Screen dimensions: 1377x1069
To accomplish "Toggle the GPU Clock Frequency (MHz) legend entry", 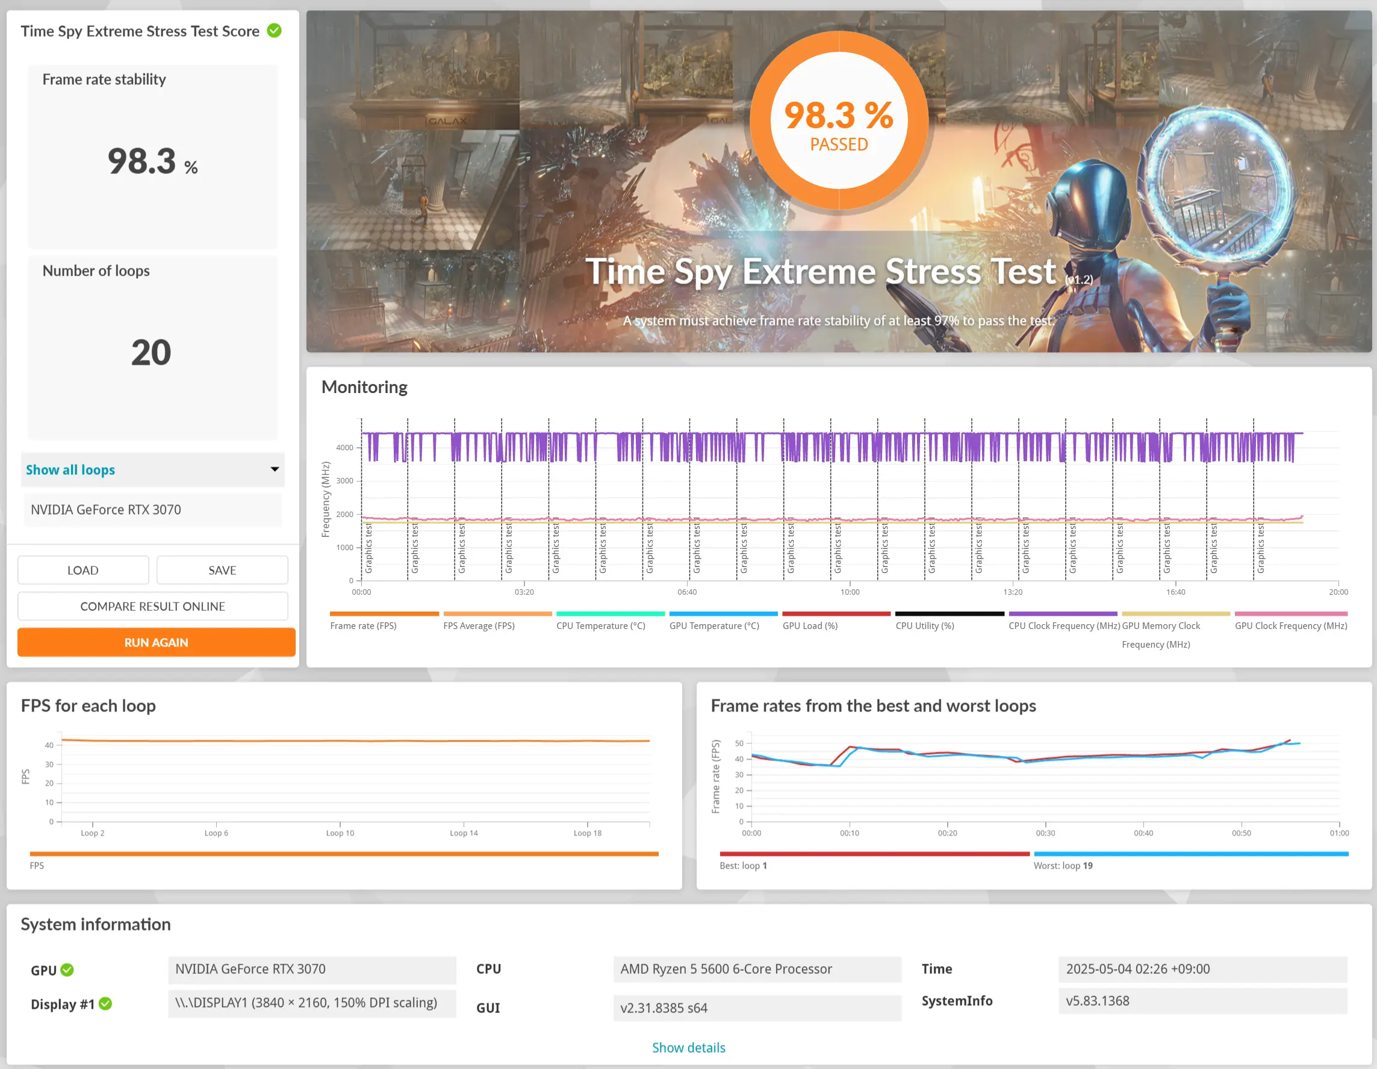I will pos(1291,620).
